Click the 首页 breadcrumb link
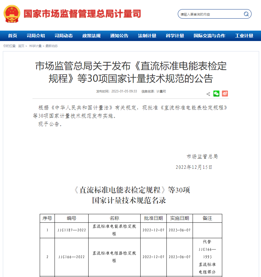The image size is (261, 277). click(21, 46)
